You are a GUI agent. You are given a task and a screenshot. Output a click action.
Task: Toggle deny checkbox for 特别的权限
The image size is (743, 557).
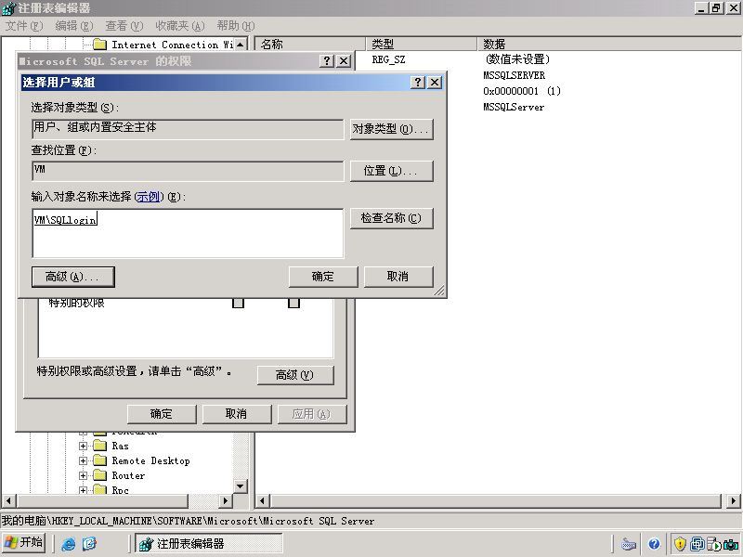coord(293,304)
